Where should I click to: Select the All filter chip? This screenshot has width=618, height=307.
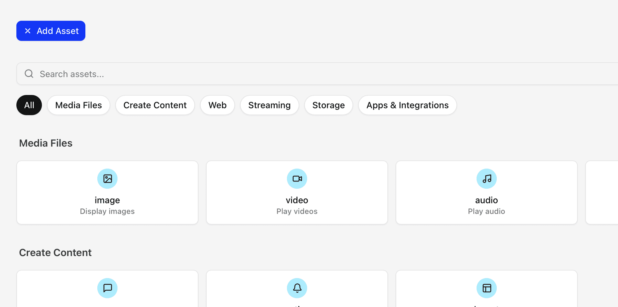tap(29, 105)
